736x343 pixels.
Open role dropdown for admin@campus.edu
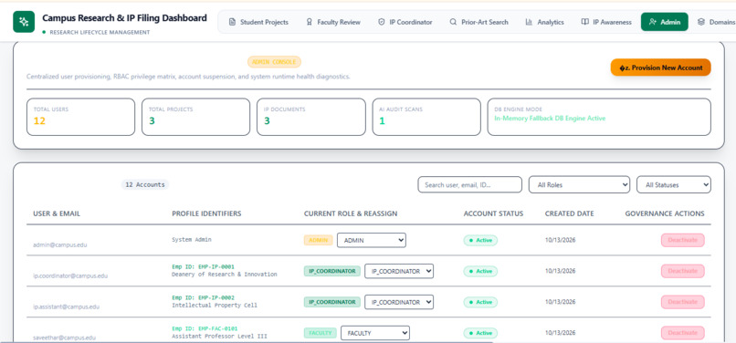pyautogui.click(x=372, y=240)
